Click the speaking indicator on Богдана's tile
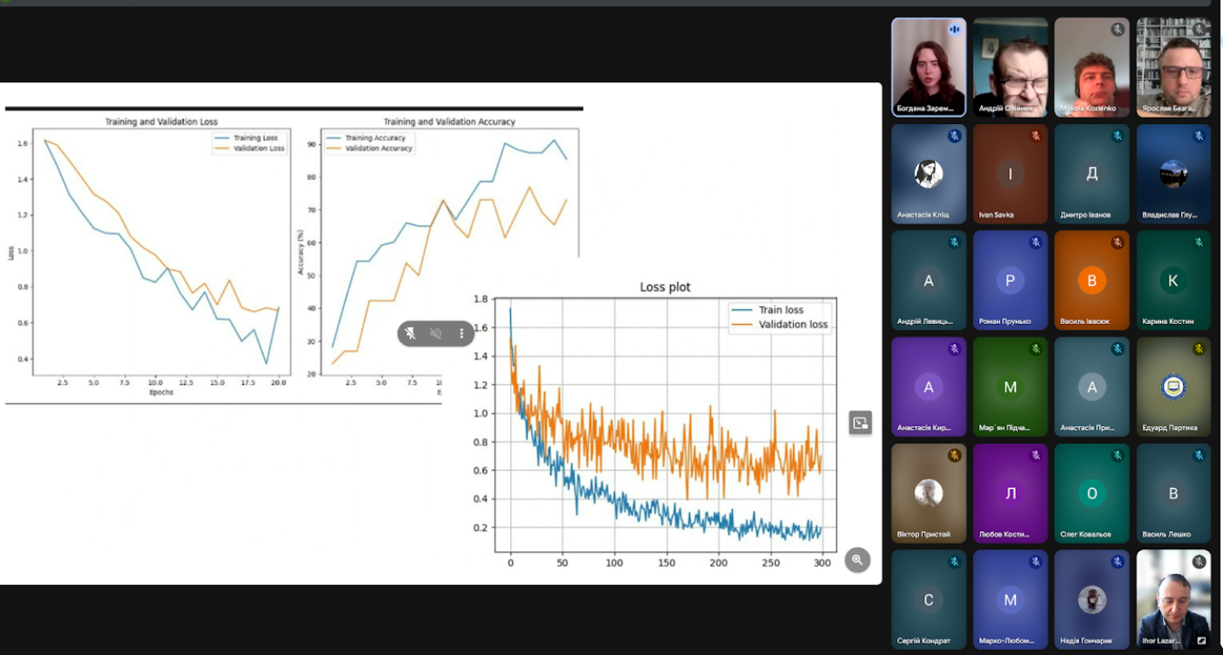Screen dimensions: 1223x655 tap(954, 30)
